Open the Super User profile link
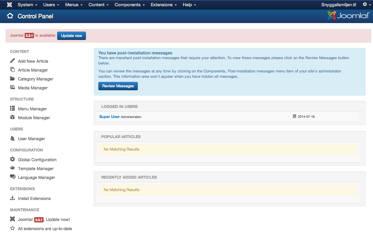 point(110,117)
